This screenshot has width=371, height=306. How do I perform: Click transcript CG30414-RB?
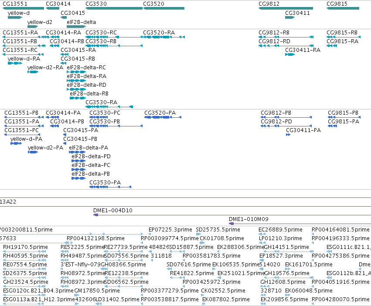click(x=54, y=46)
